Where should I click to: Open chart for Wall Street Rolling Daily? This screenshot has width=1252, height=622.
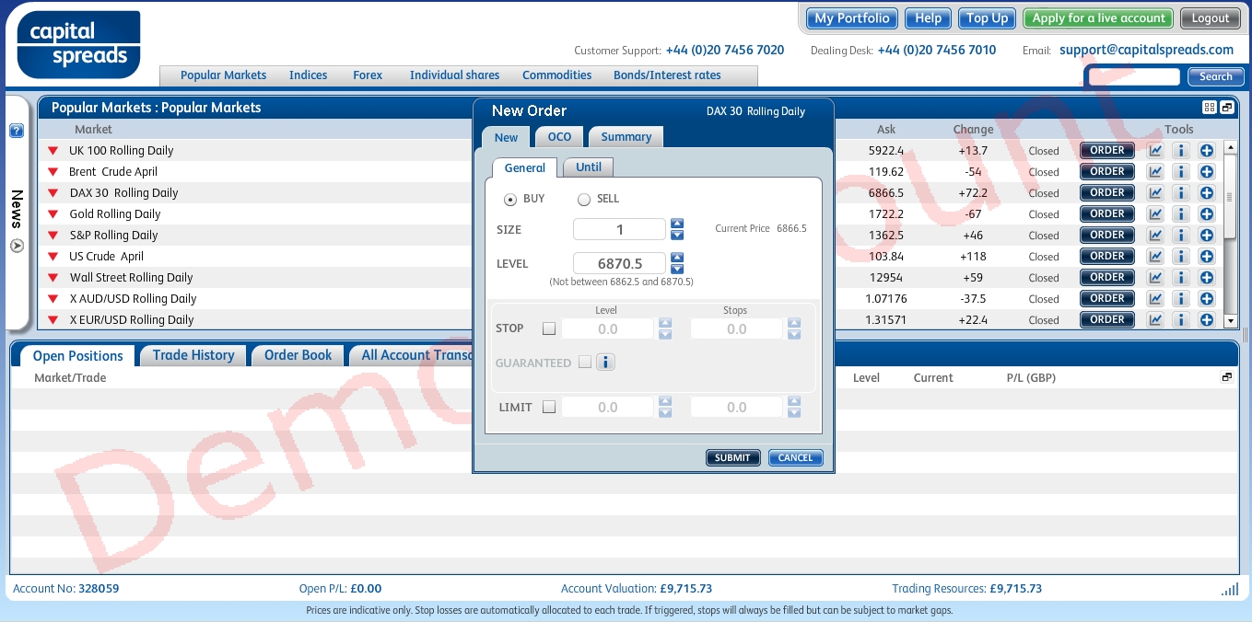pyautogui.click(x=1154, y=277)
